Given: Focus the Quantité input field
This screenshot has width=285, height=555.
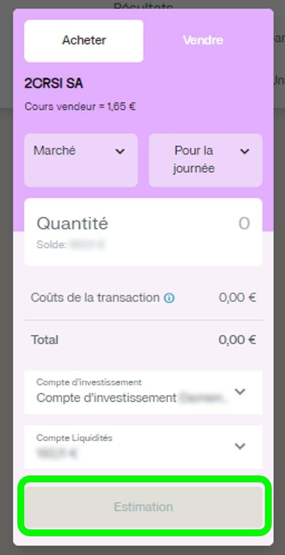Looking at the screenshot, I should point(143,232).
